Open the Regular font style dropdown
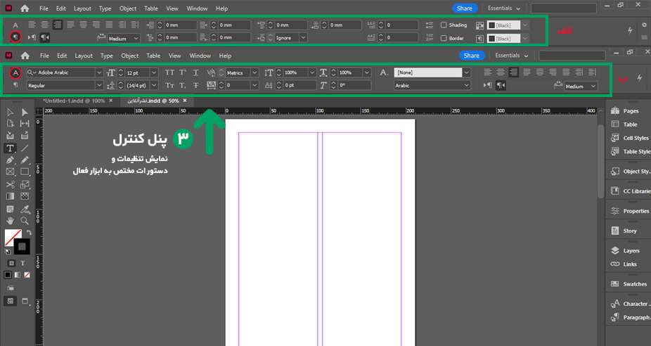This screenshot has width=651, height=346. 98,86
